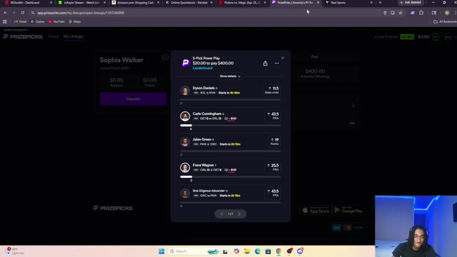
Task: Switch to Online Sportsbook Rainbet tab
Action: [x=189, y=2]
